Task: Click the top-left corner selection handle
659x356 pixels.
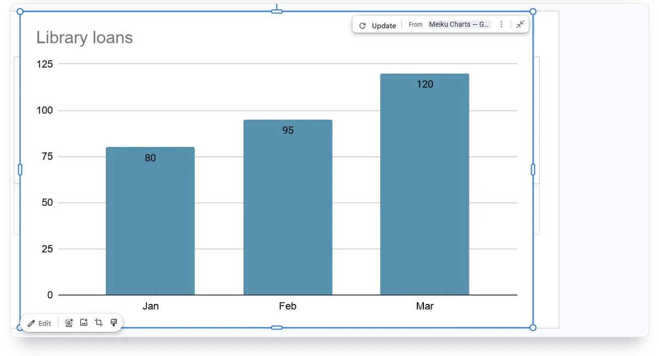Action: pyautogui.click(x=20, y=12)
